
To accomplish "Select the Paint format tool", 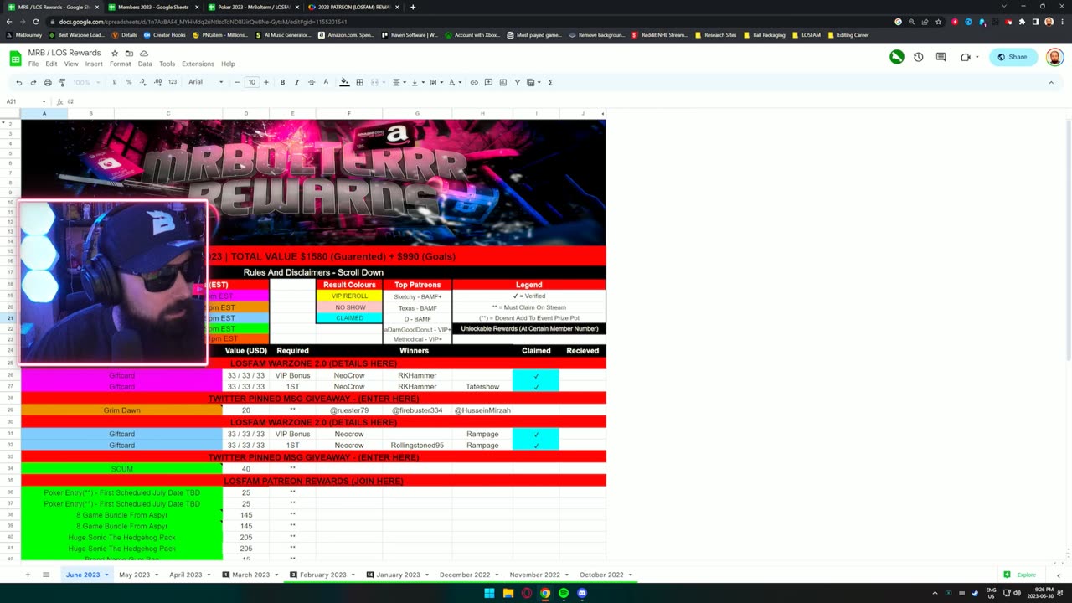I will pyautogui.click(x=61, y=82).
